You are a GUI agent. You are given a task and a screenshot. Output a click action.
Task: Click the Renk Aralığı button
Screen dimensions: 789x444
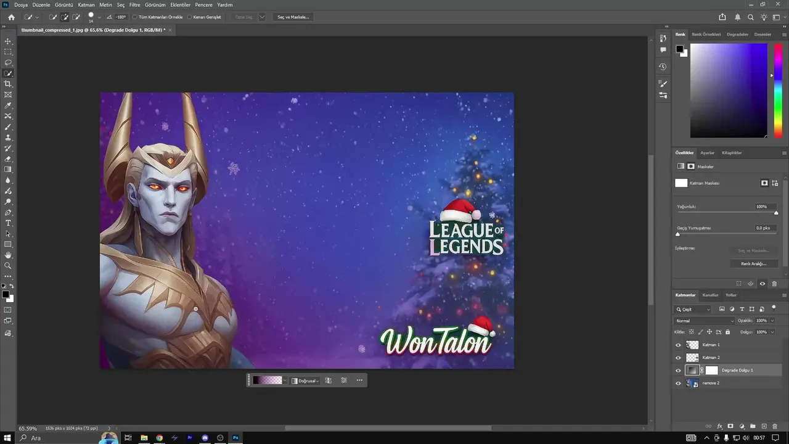pos(753,263)
